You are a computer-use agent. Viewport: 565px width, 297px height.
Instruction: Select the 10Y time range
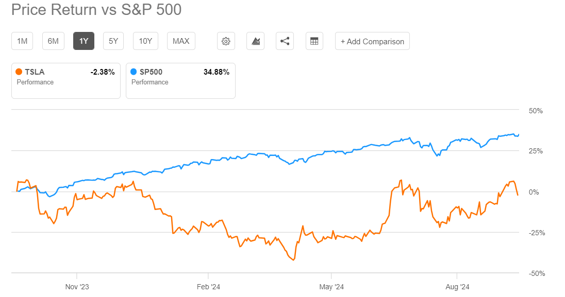(x=145, y=41)
